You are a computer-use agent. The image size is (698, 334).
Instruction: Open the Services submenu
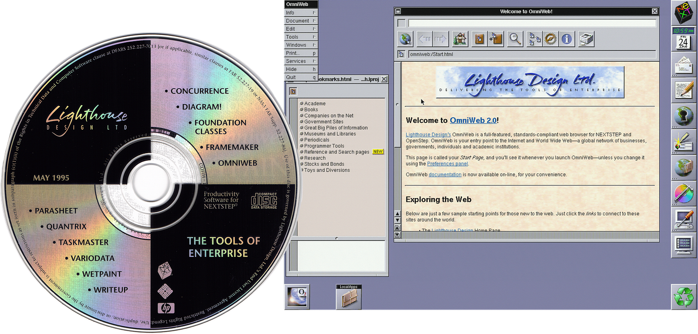pyautogui.click(x=301, y=61)
